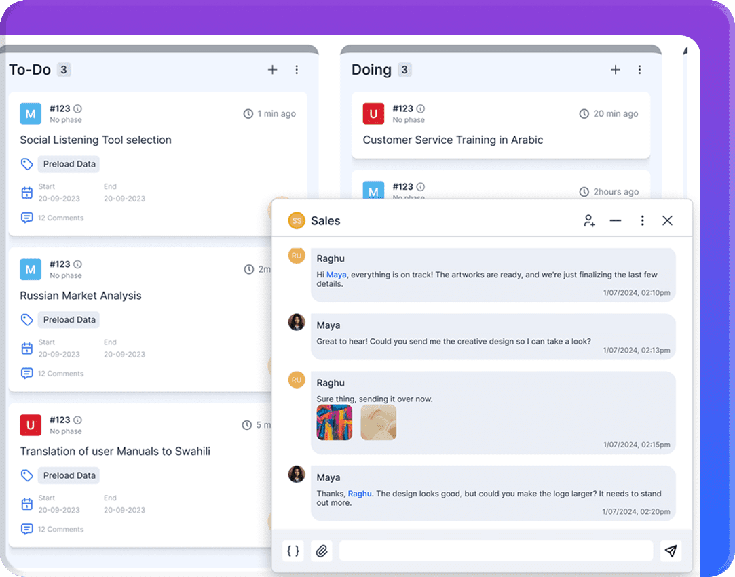Click the U avatar on Swahili translation card
Viewport: 735px width, 577px height.
31,425
